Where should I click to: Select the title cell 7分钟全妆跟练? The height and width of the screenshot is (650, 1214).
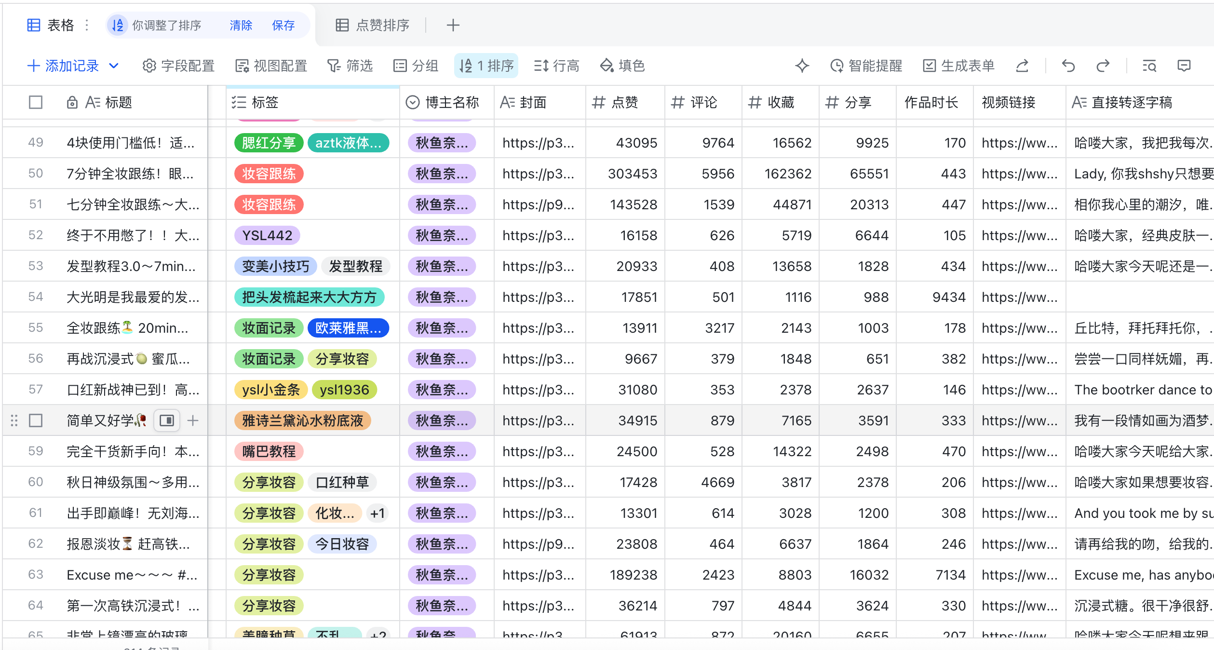[x=130, y=174]
